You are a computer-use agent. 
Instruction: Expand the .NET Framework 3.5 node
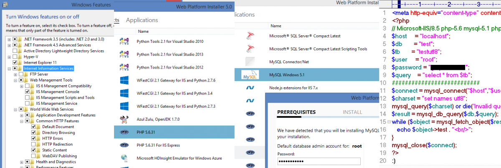point(9,39)
